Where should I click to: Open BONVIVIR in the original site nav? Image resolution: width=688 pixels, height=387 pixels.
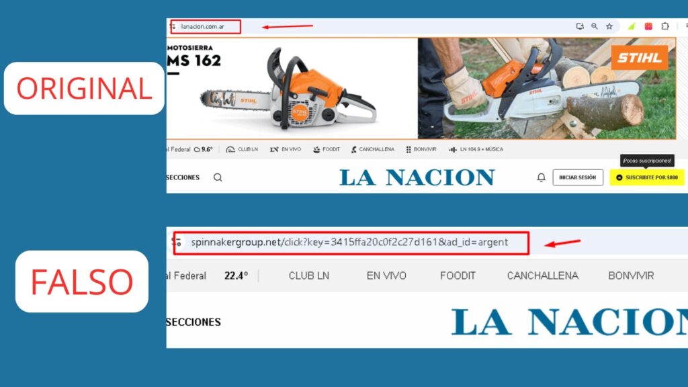click(x=425, y=150)
